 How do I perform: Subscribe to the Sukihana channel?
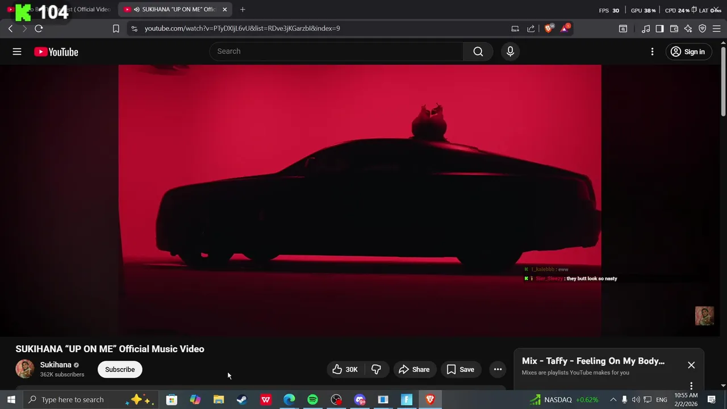120,370
